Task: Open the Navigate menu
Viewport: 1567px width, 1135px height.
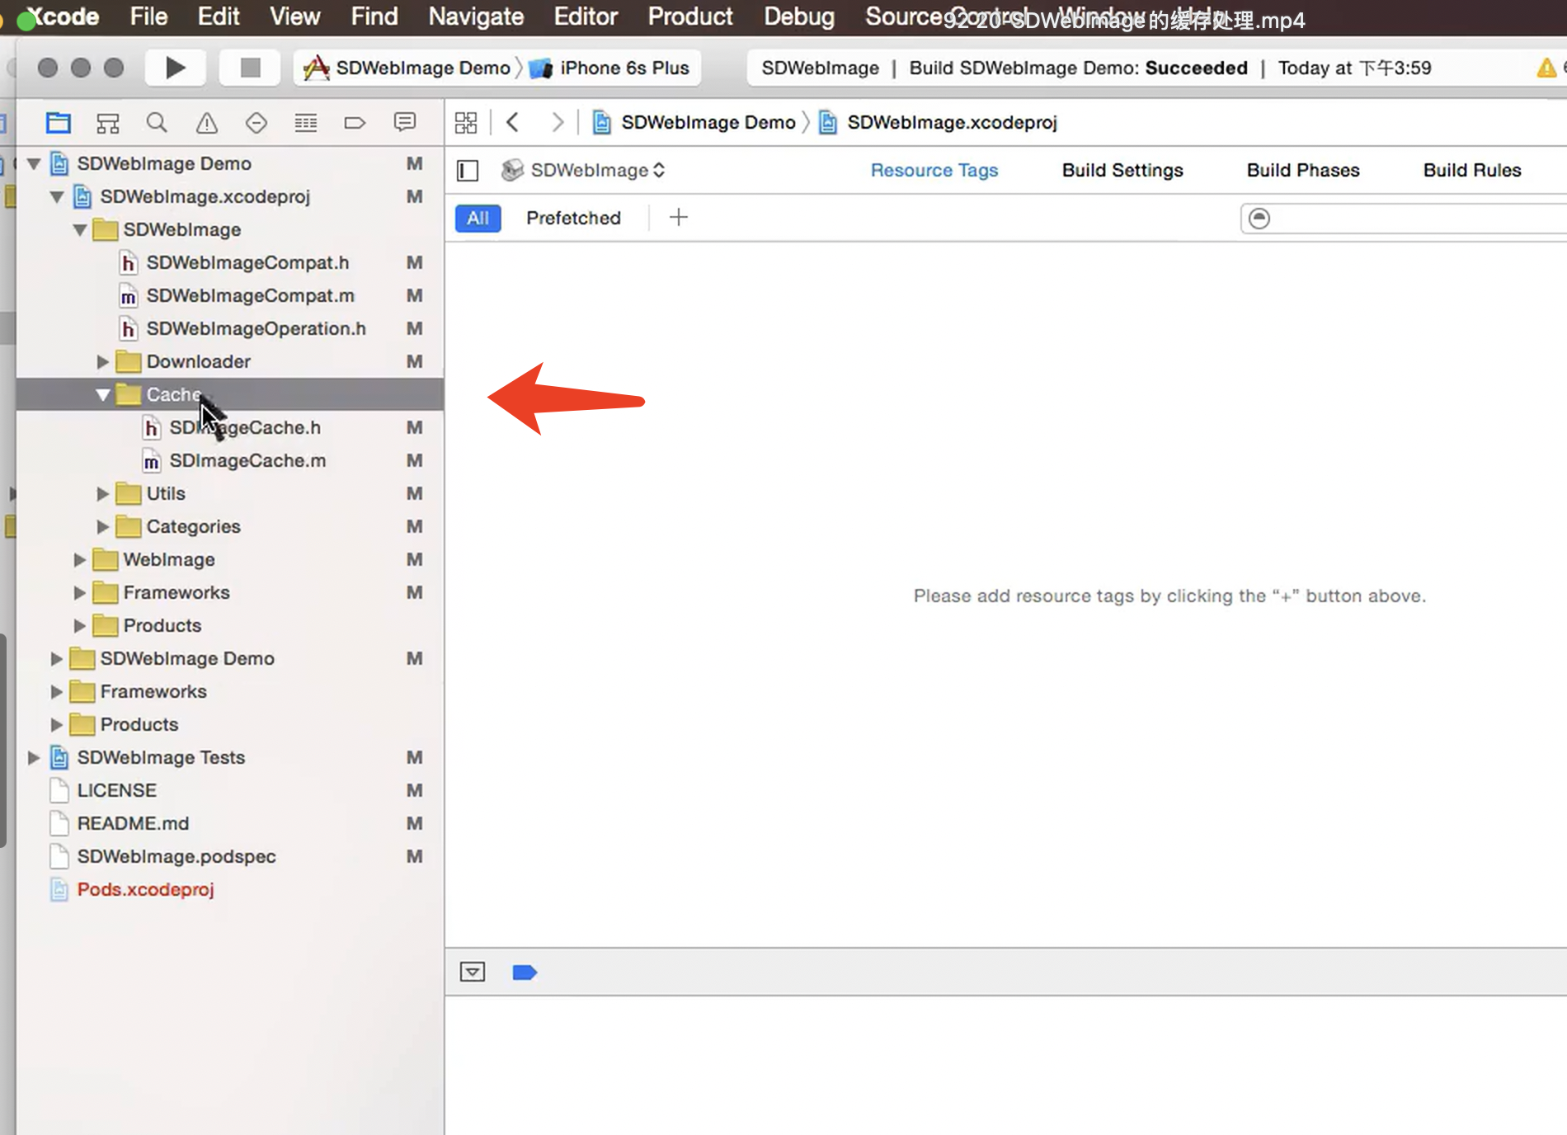Action: coord(476,16)
